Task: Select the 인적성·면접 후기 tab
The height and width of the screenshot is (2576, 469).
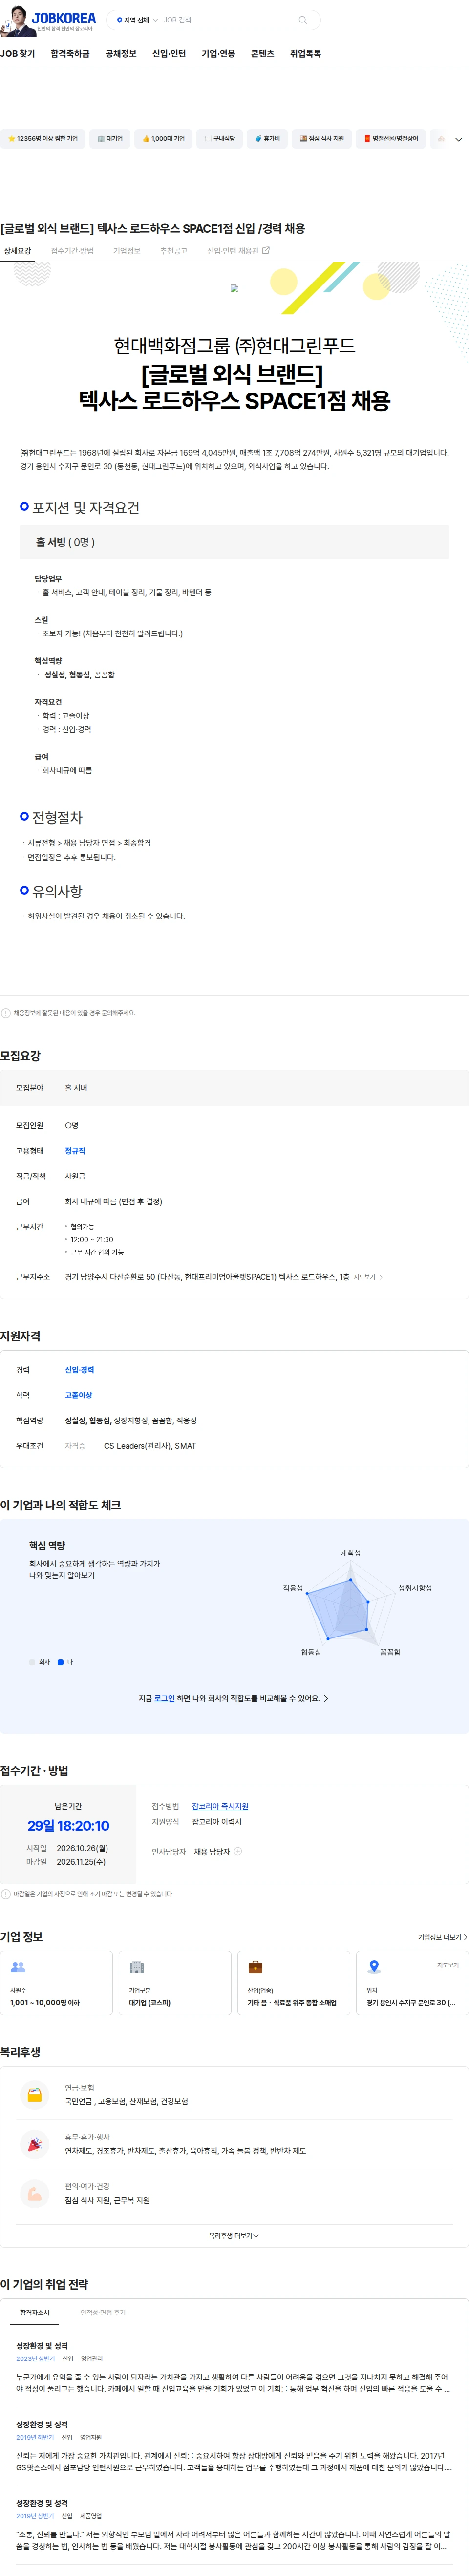Action: point(103,2313)
